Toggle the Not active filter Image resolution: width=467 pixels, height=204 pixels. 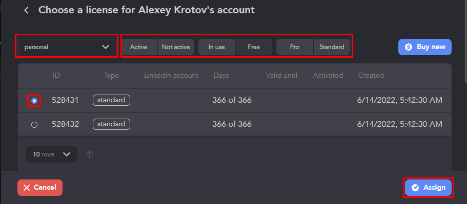coord(176,47)
